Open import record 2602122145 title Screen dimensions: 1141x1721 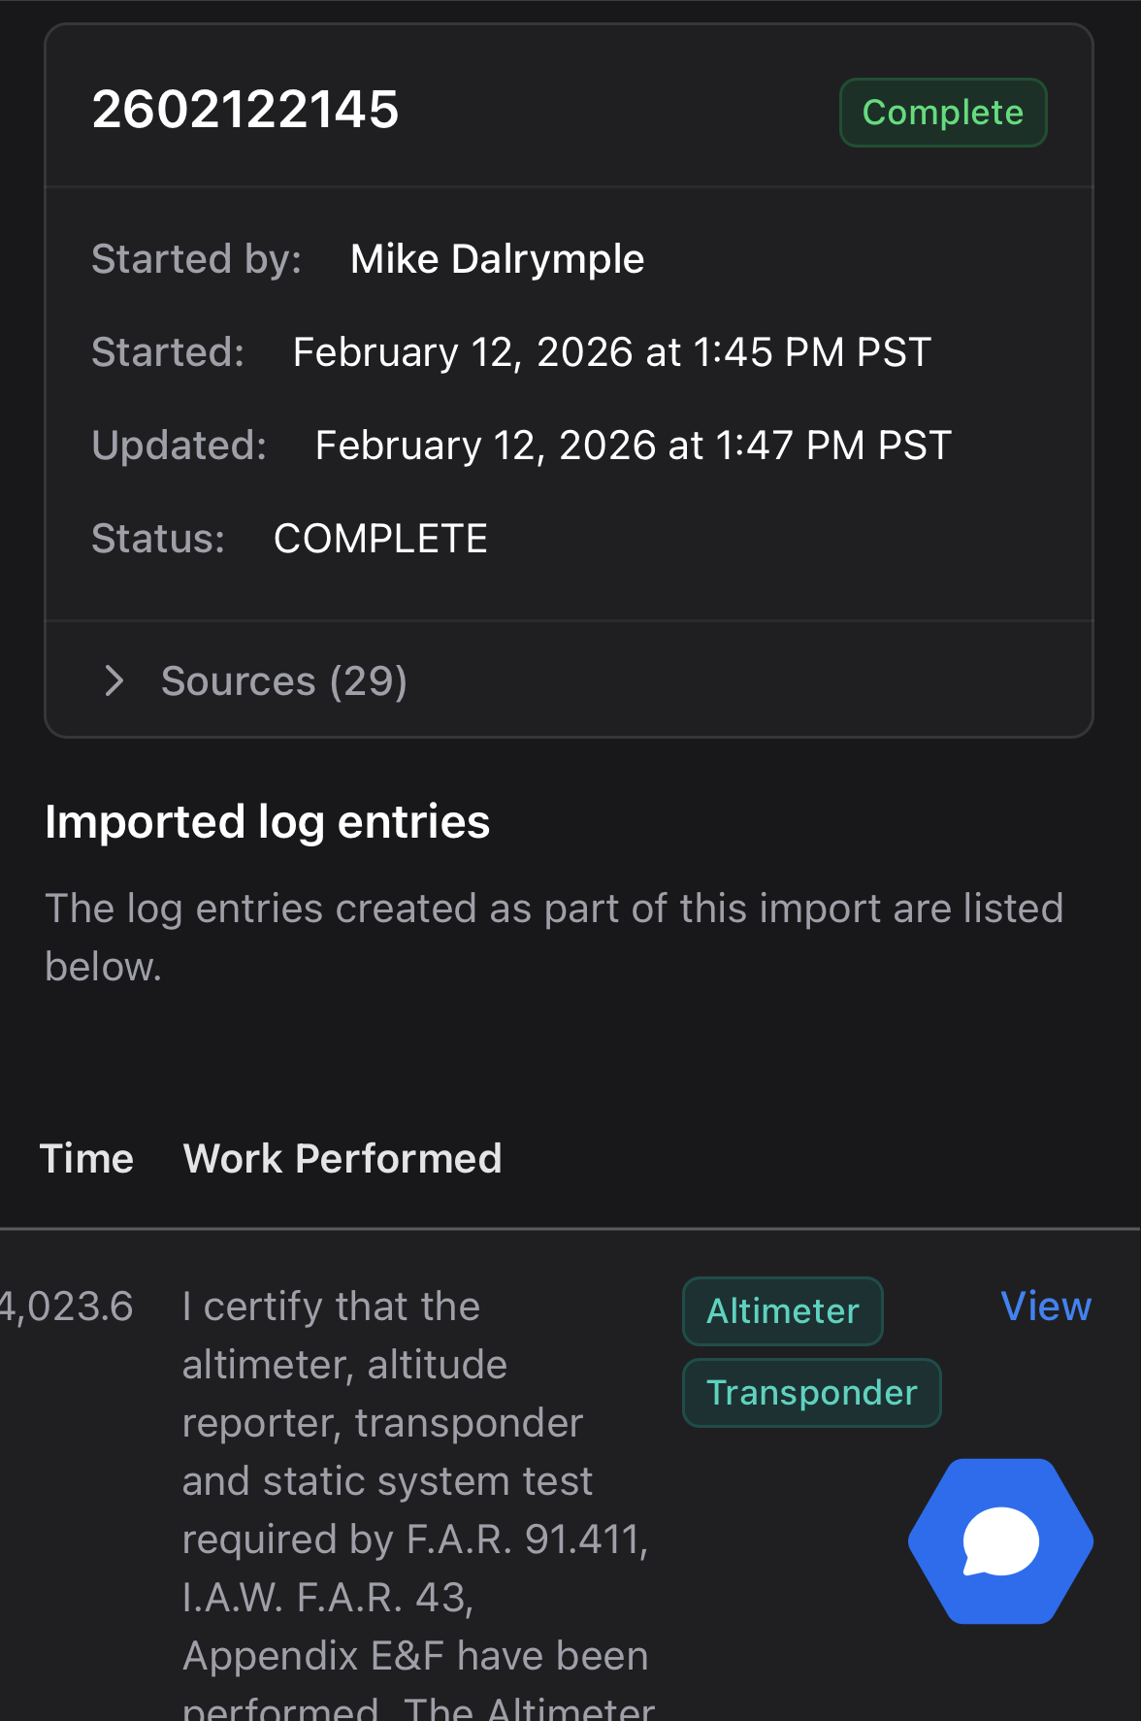click(245, 110)
